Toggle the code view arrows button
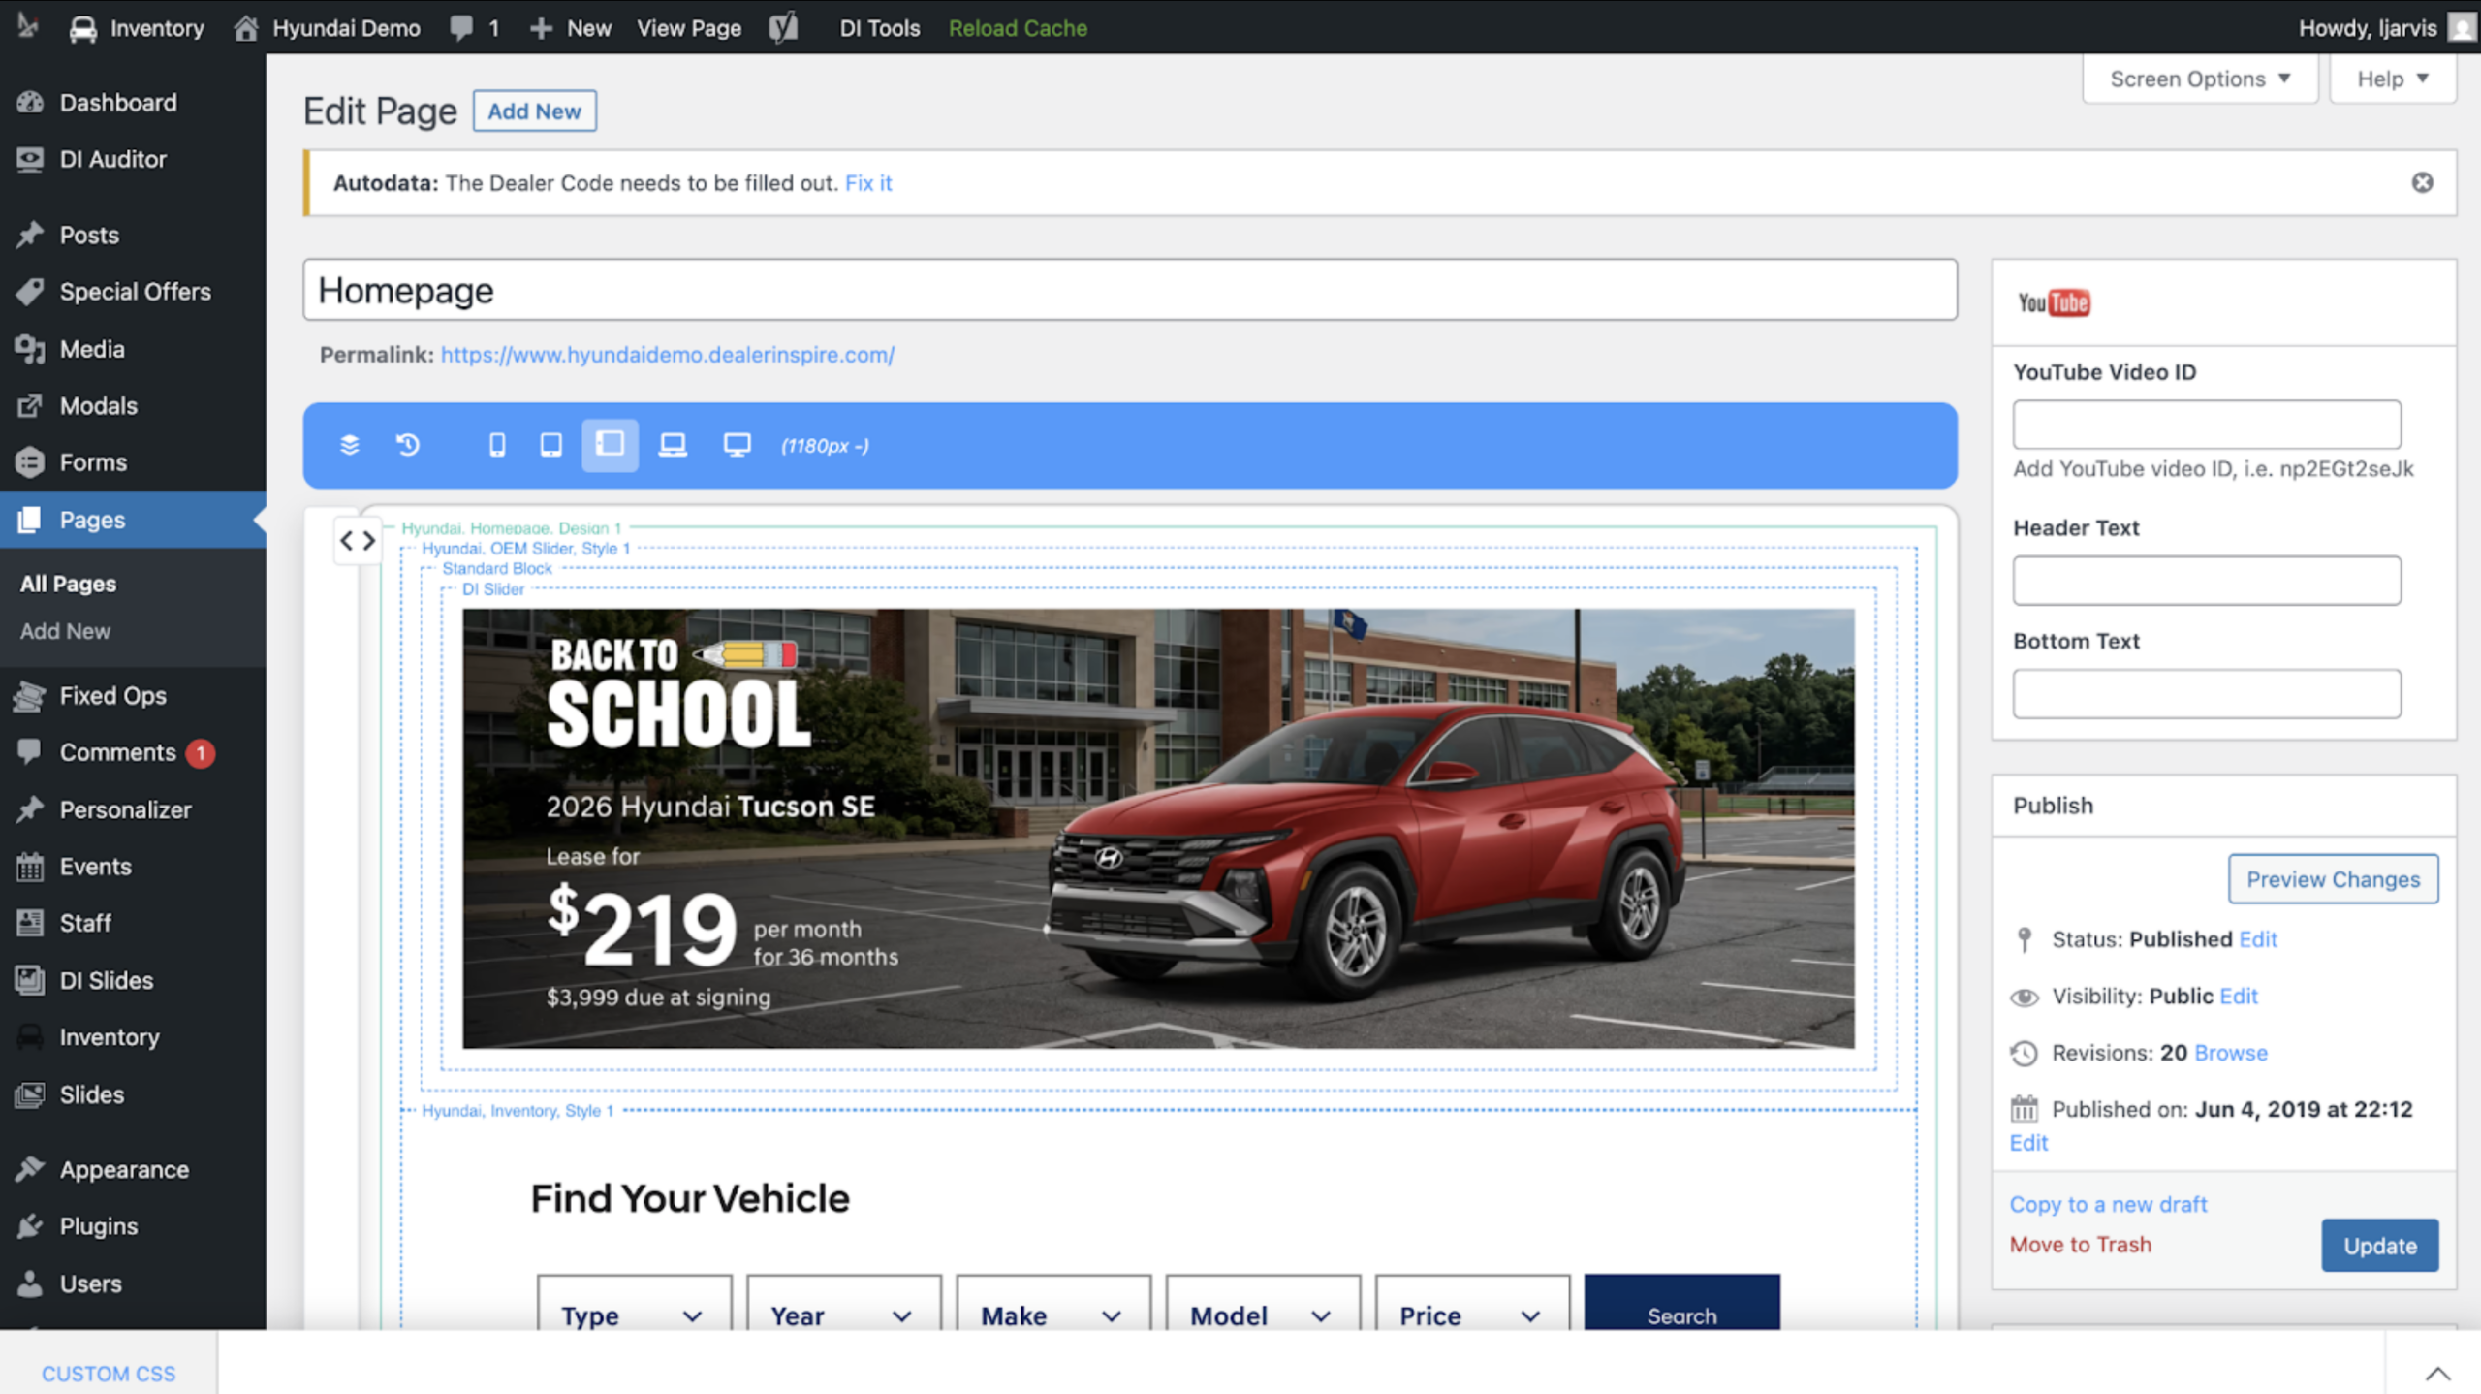 (358, 541)
